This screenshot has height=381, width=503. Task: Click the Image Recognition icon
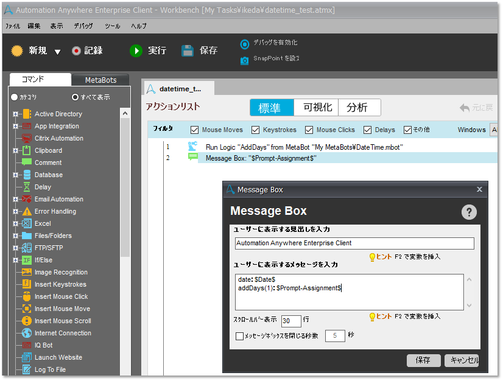[27, 272]
